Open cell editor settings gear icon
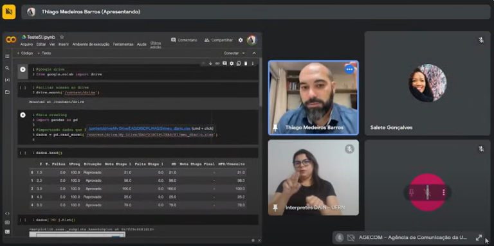 [x=232, y=63]
